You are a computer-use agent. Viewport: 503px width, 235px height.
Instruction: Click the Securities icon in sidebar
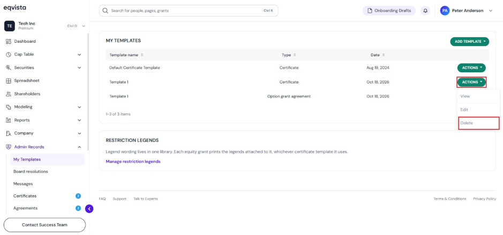(x=9, y=67)
